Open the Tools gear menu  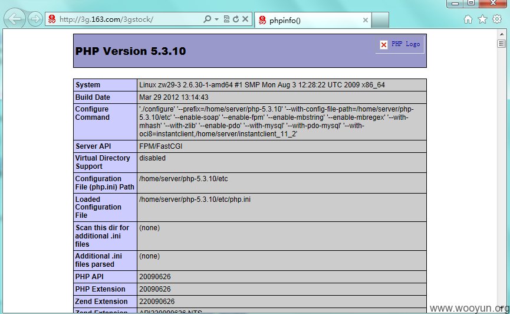coord(497,19)
